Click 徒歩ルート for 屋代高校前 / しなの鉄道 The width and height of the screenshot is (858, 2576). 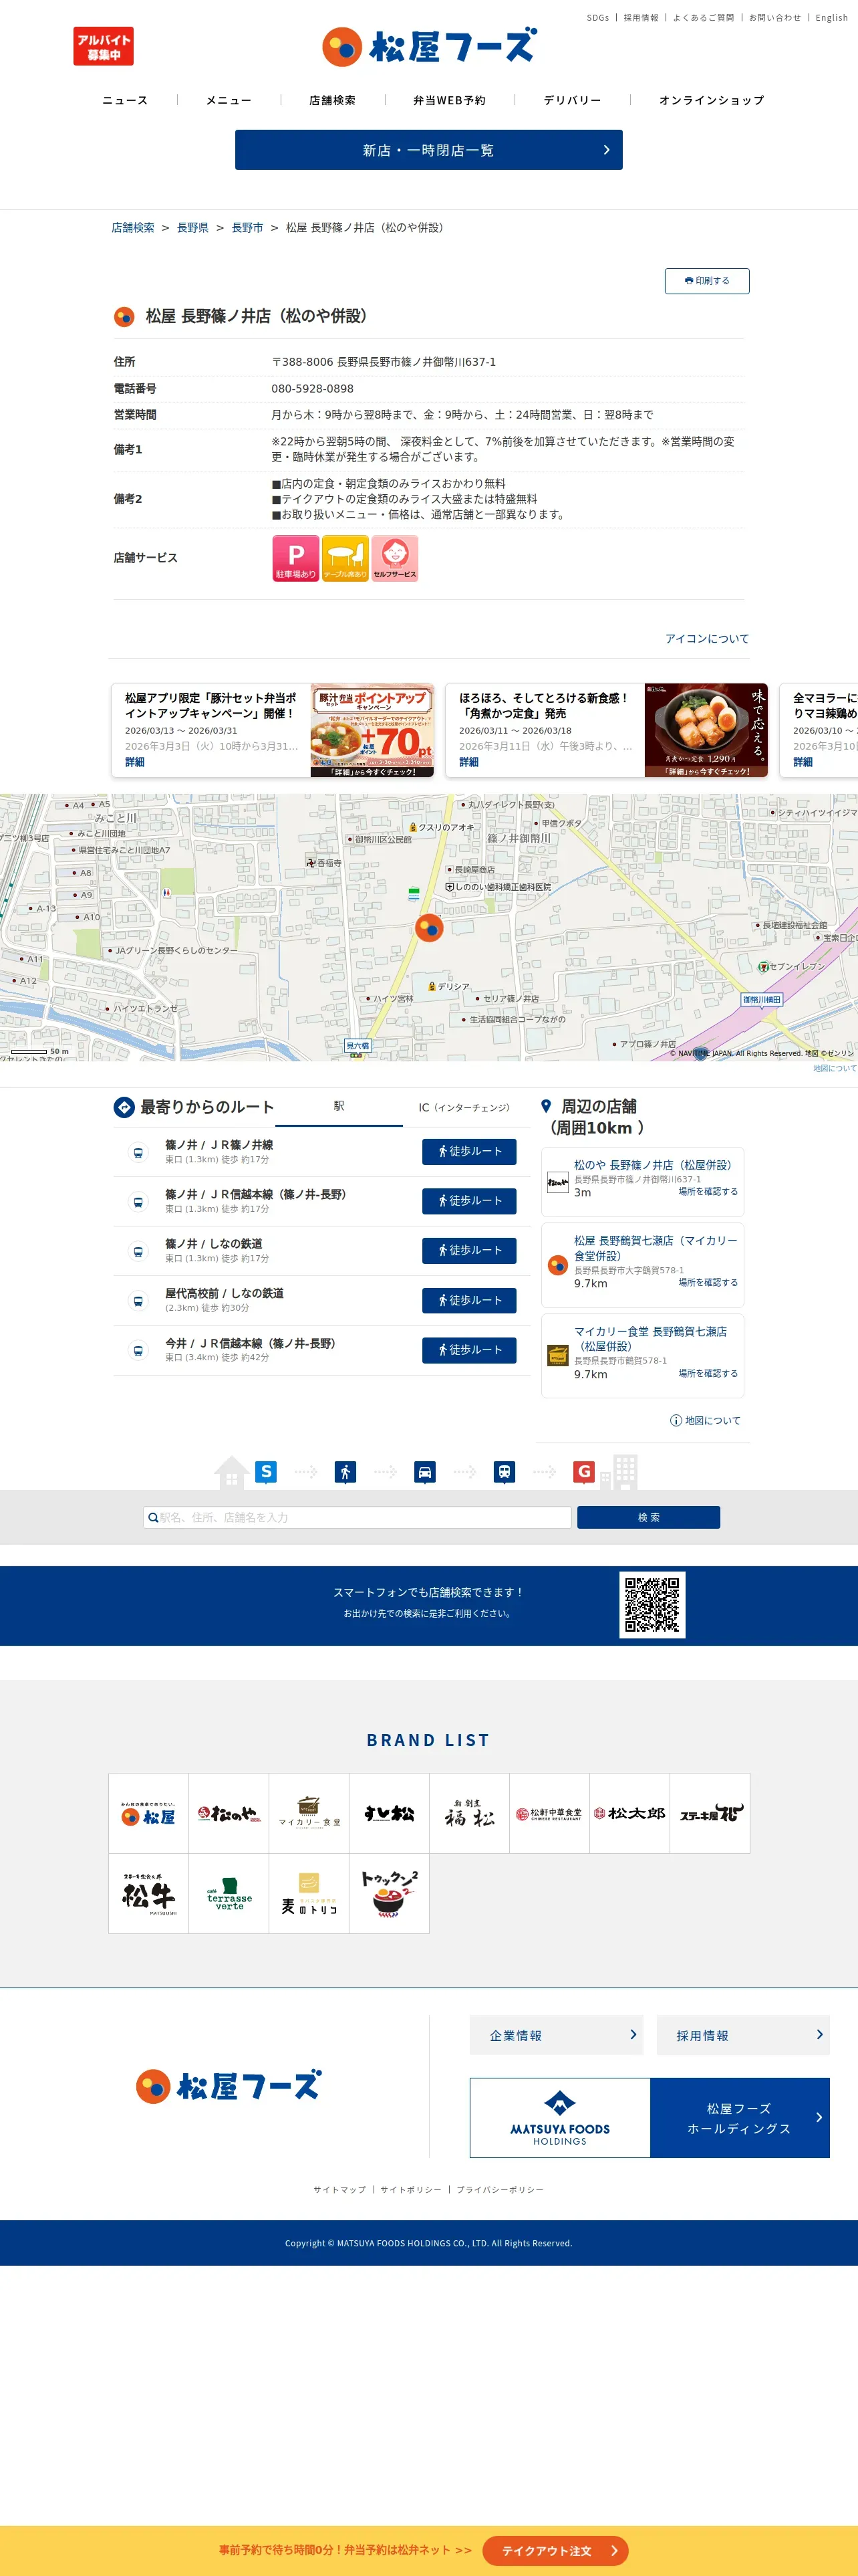point(470,1300)
